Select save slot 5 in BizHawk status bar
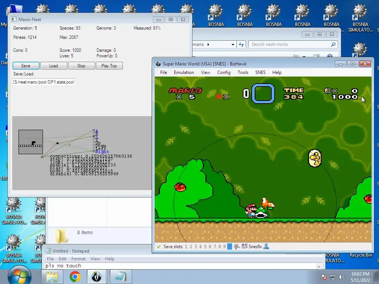This screenshot has height=284, width=379. click(x=205, y=247)
